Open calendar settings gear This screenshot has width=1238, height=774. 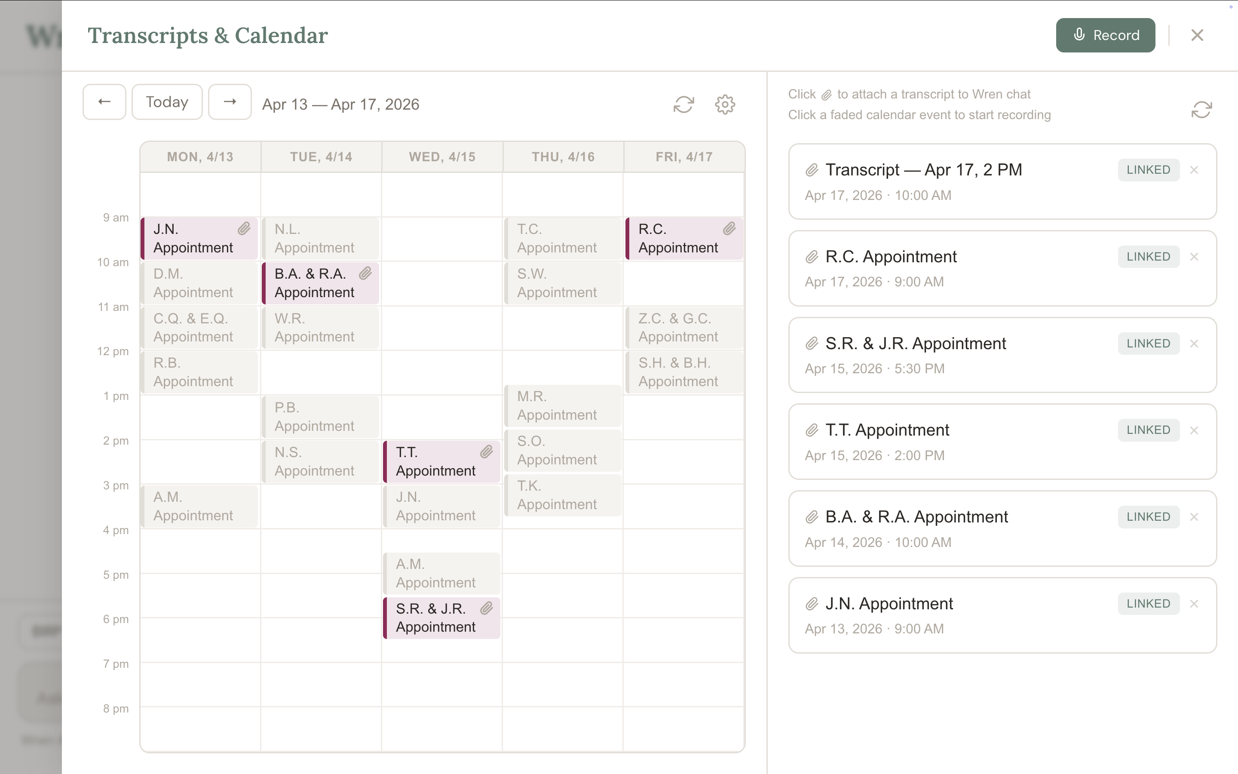point(725,104)
